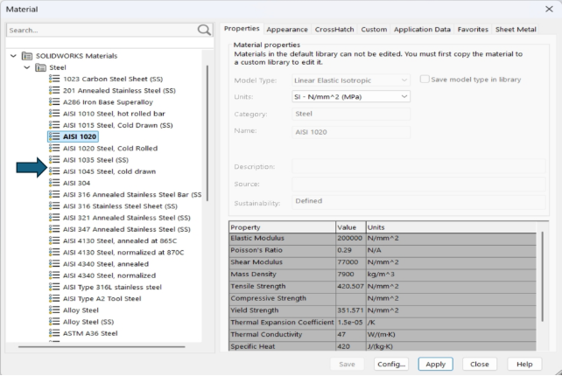Click the Tensile Strength value 420.507

coord(350,286)
